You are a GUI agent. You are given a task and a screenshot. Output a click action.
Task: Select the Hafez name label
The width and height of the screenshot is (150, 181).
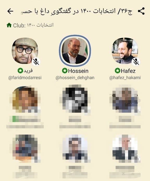click(128, 71)
